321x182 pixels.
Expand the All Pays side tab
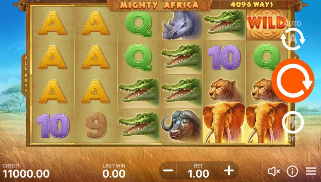(26, 74)
